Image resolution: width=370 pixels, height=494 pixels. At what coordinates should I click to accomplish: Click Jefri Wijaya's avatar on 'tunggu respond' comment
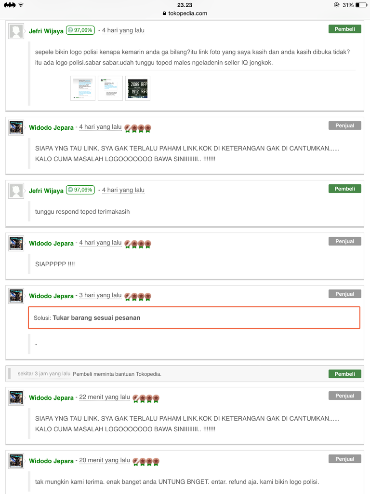[x=16, y=191]
